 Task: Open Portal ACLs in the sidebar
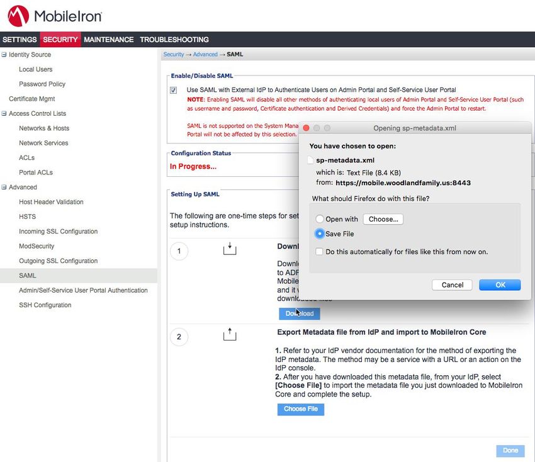point(36,172)
